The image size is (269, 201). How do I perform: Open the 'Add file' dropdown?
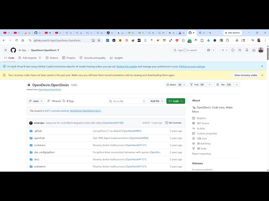(x=157, y=101)
